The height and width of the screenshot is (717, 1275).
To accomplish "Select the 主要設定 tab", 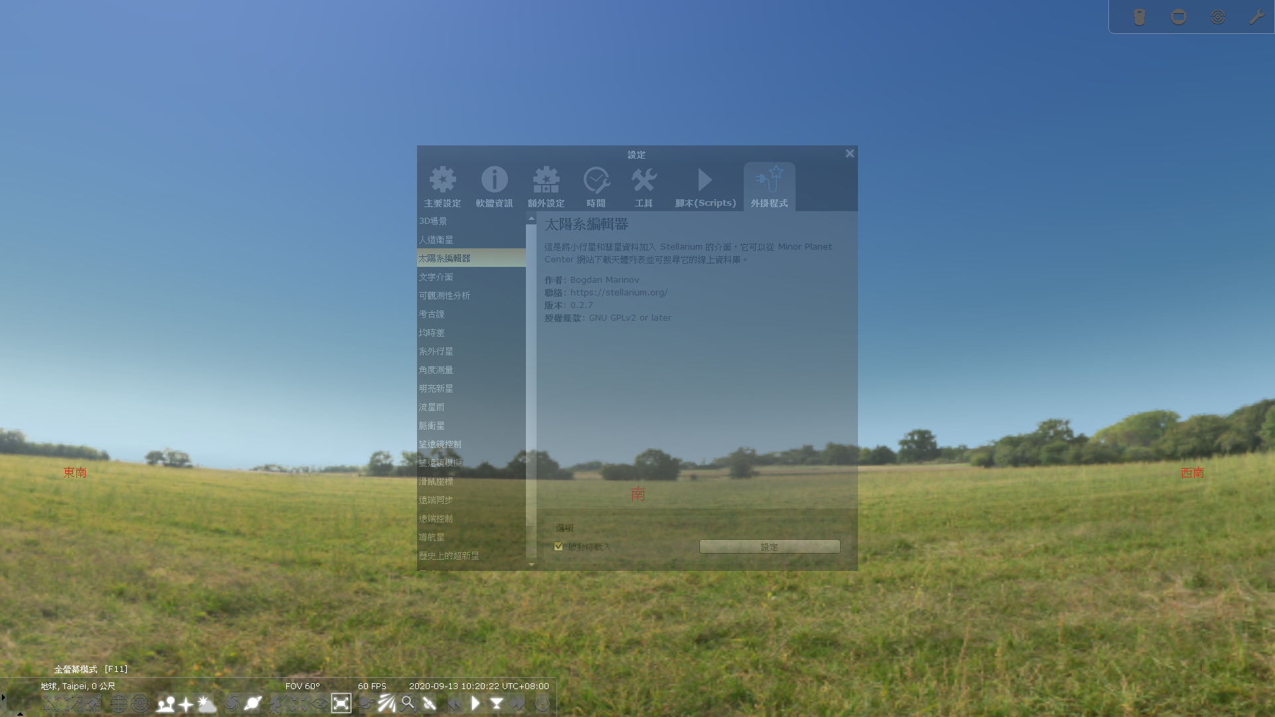I will 442,187.
